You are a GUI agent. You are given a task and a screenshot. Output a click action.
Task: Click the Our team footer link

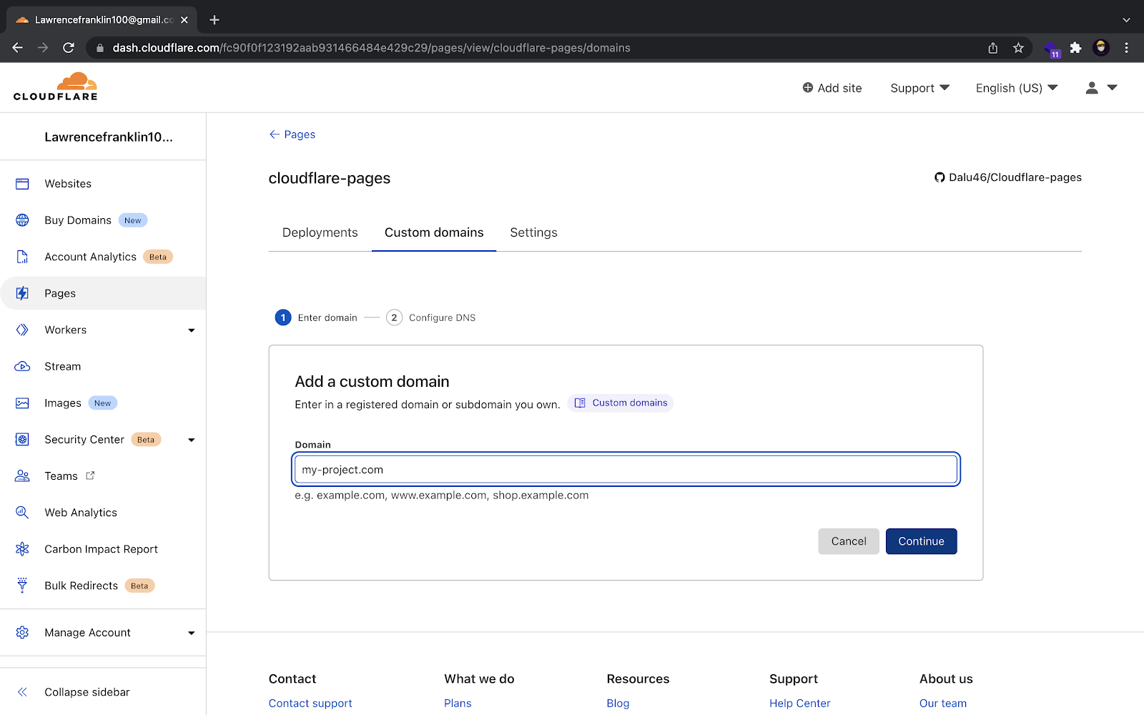(942, 704)
